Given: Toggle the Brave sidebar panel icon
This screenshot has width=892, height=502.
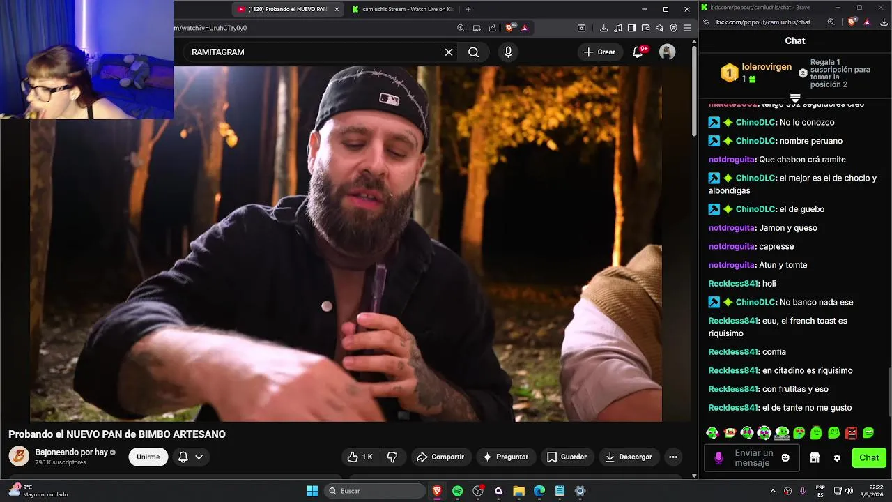Looking at the screenshot, I should point(631,28).
